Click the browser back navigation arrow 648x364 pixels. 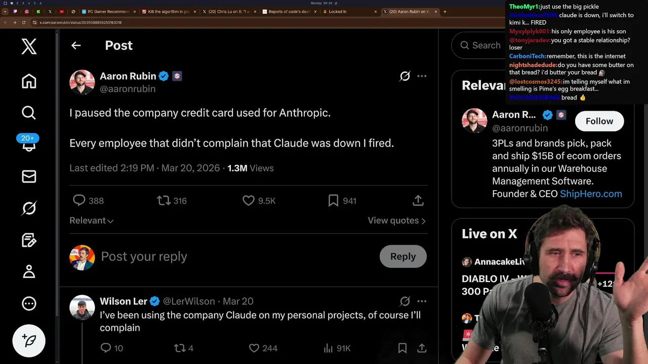coord(6,22)
